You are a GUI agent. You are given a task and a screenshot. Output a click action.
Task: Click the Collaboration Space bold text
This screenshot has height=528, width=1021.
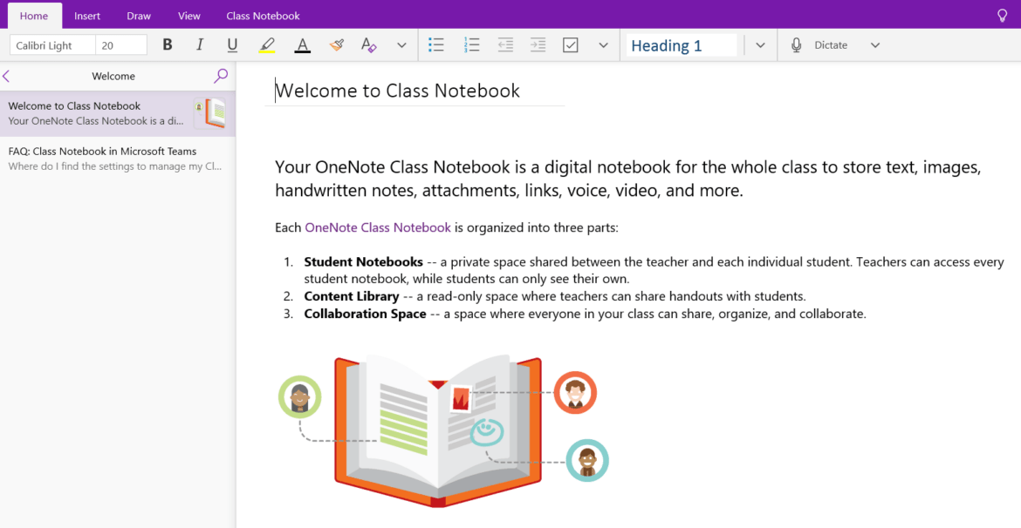[x=366, y=314]
